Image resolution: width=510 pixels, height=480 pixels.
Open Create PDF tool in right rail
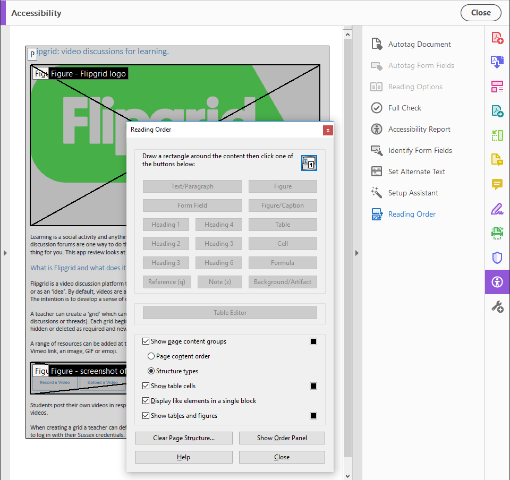pos(497,38)
